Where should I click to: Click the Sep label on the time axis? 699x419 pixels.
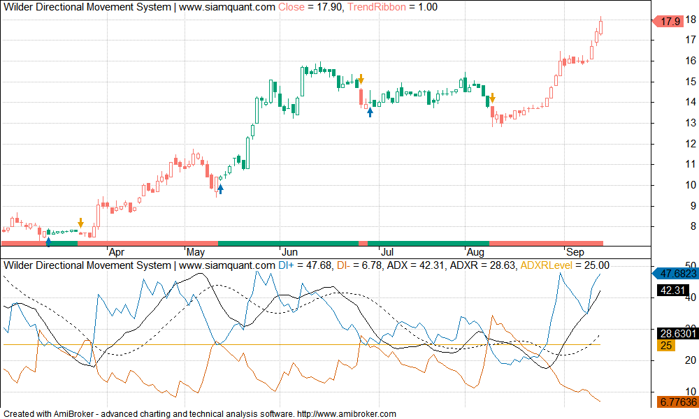(575, 252)
